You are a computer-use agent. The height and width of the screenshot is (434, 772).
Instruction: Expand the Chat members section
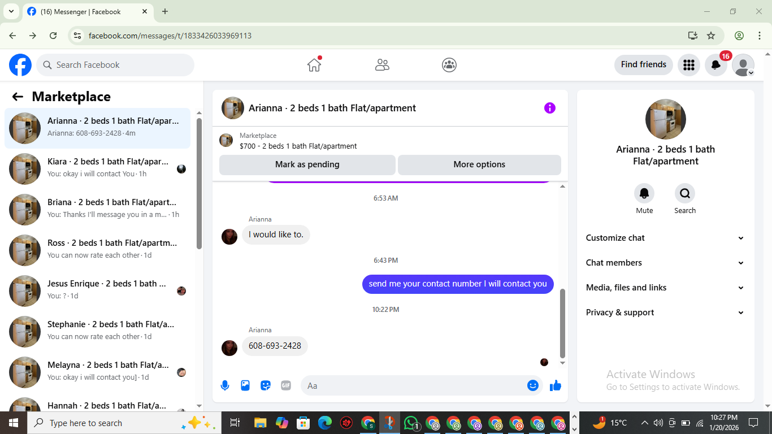pyautogui.click(x=666, y=263)
